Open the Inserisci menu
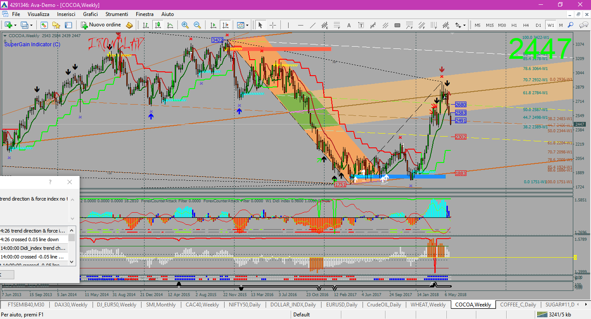Viewport: 591px width, 319px height. coord(66,14)
